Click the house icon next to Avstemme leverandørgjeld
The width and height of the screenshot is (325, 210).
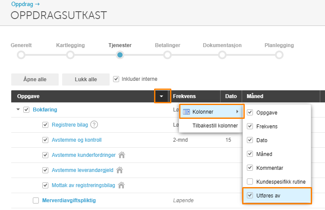point(120,170)
